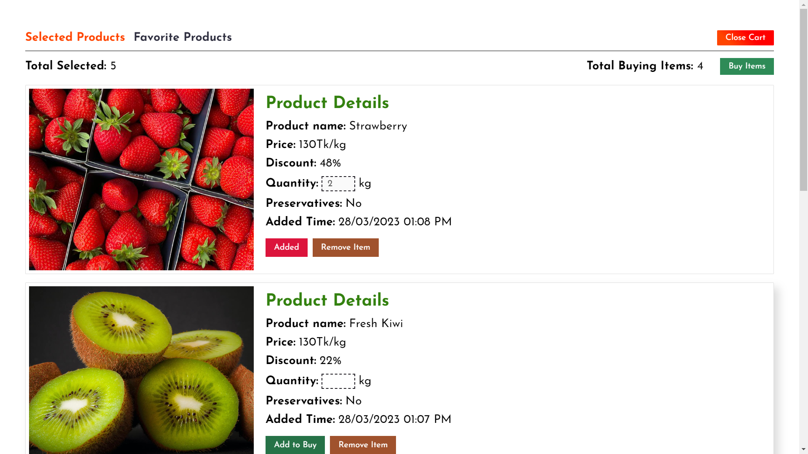Screen dimensions: 808x454
Task: Click the Added button for Strawberry
Action: (286, 247)
